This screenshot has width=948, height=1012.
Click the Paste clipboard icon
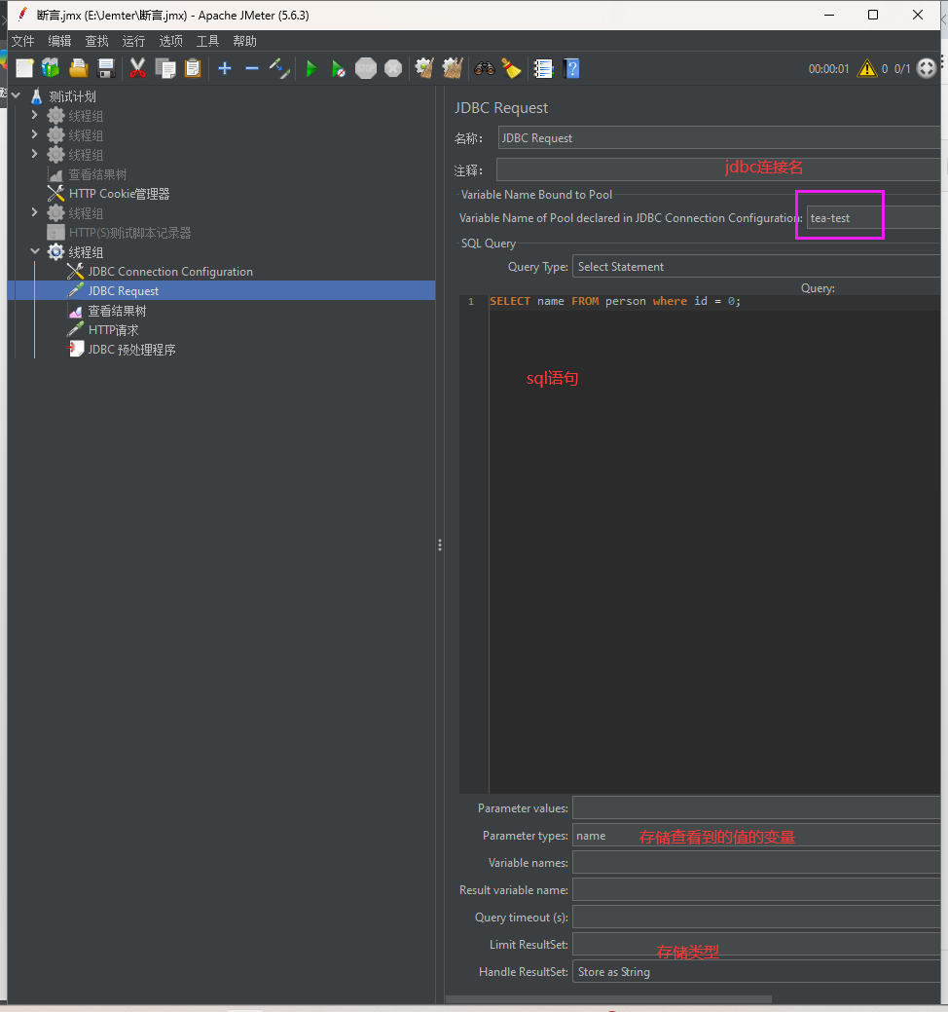click(193, 68)
